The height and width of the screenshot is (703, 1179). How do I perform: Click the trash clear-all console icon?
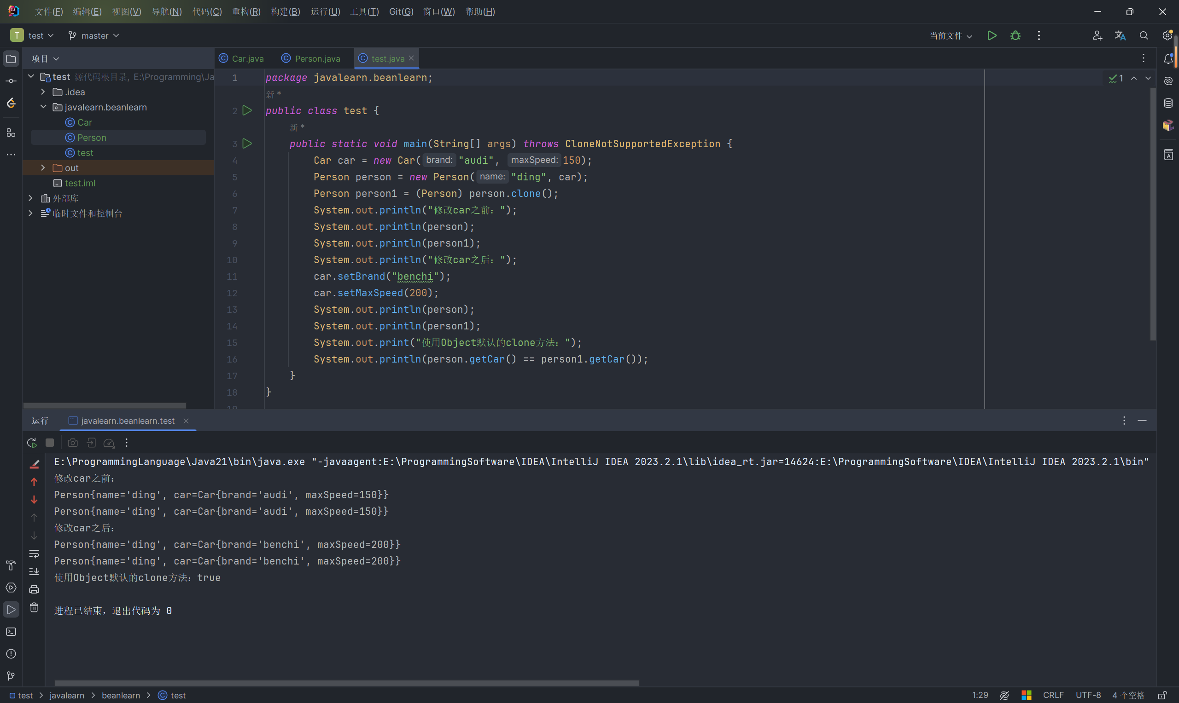34,607
